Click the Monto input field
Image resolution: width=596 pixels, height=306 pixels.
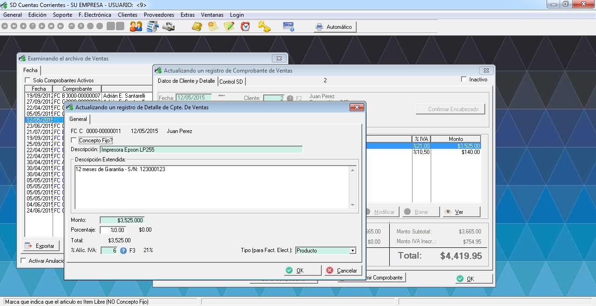[122, 220]
